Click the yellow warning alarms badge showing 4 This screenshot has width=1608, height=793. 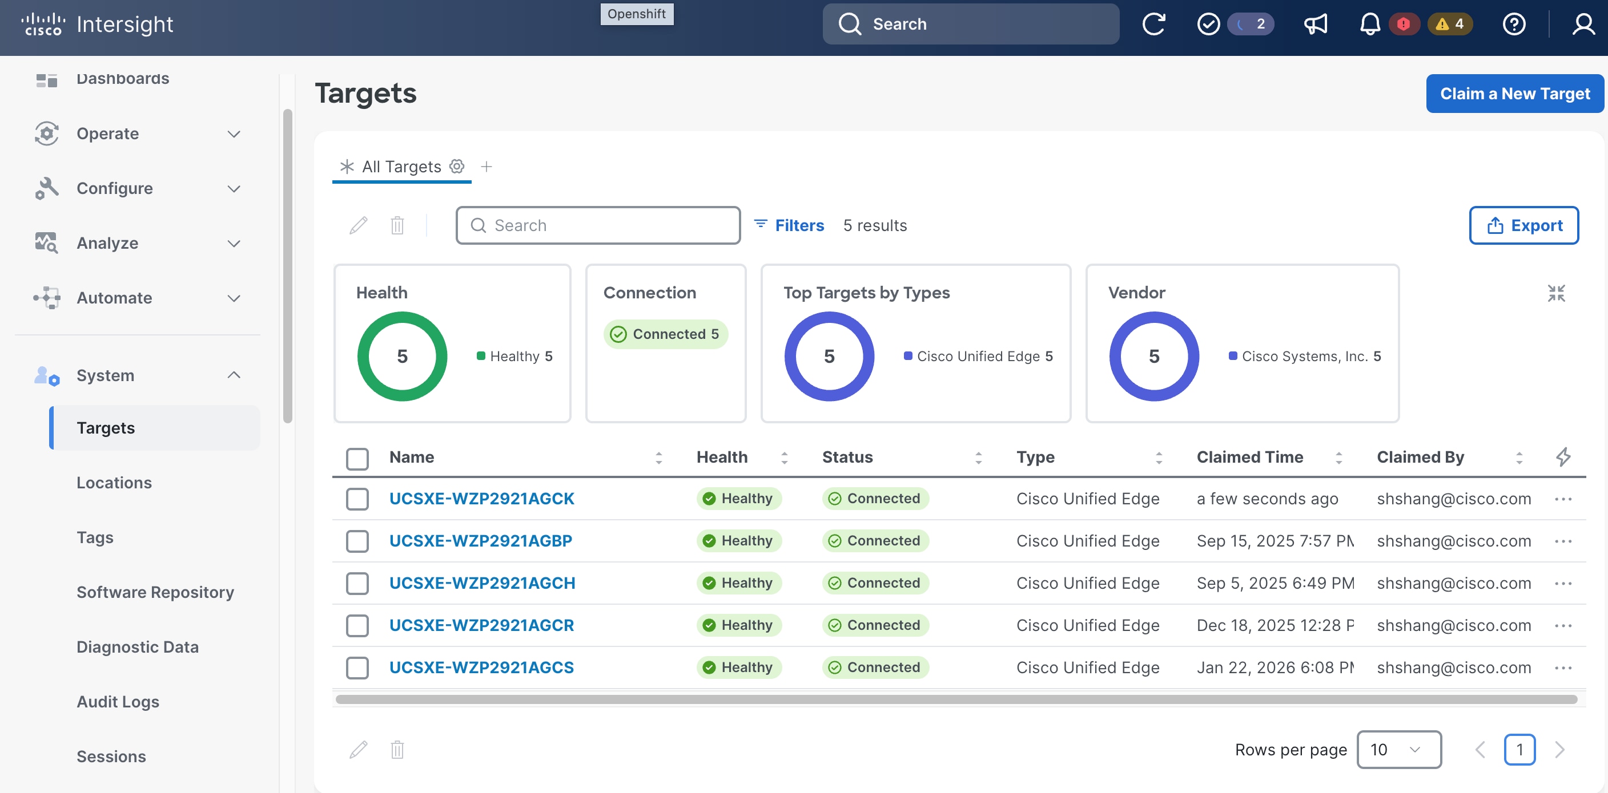coord(1450,25)
